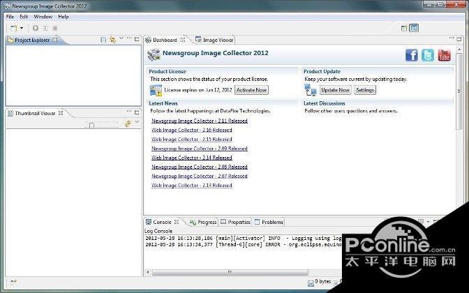Click the Newsgroup Image Collector dashboard logo

point(154,54)
